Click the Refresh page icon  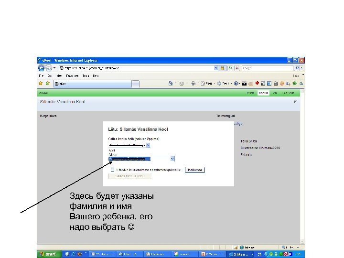click(x=230, y=68)
